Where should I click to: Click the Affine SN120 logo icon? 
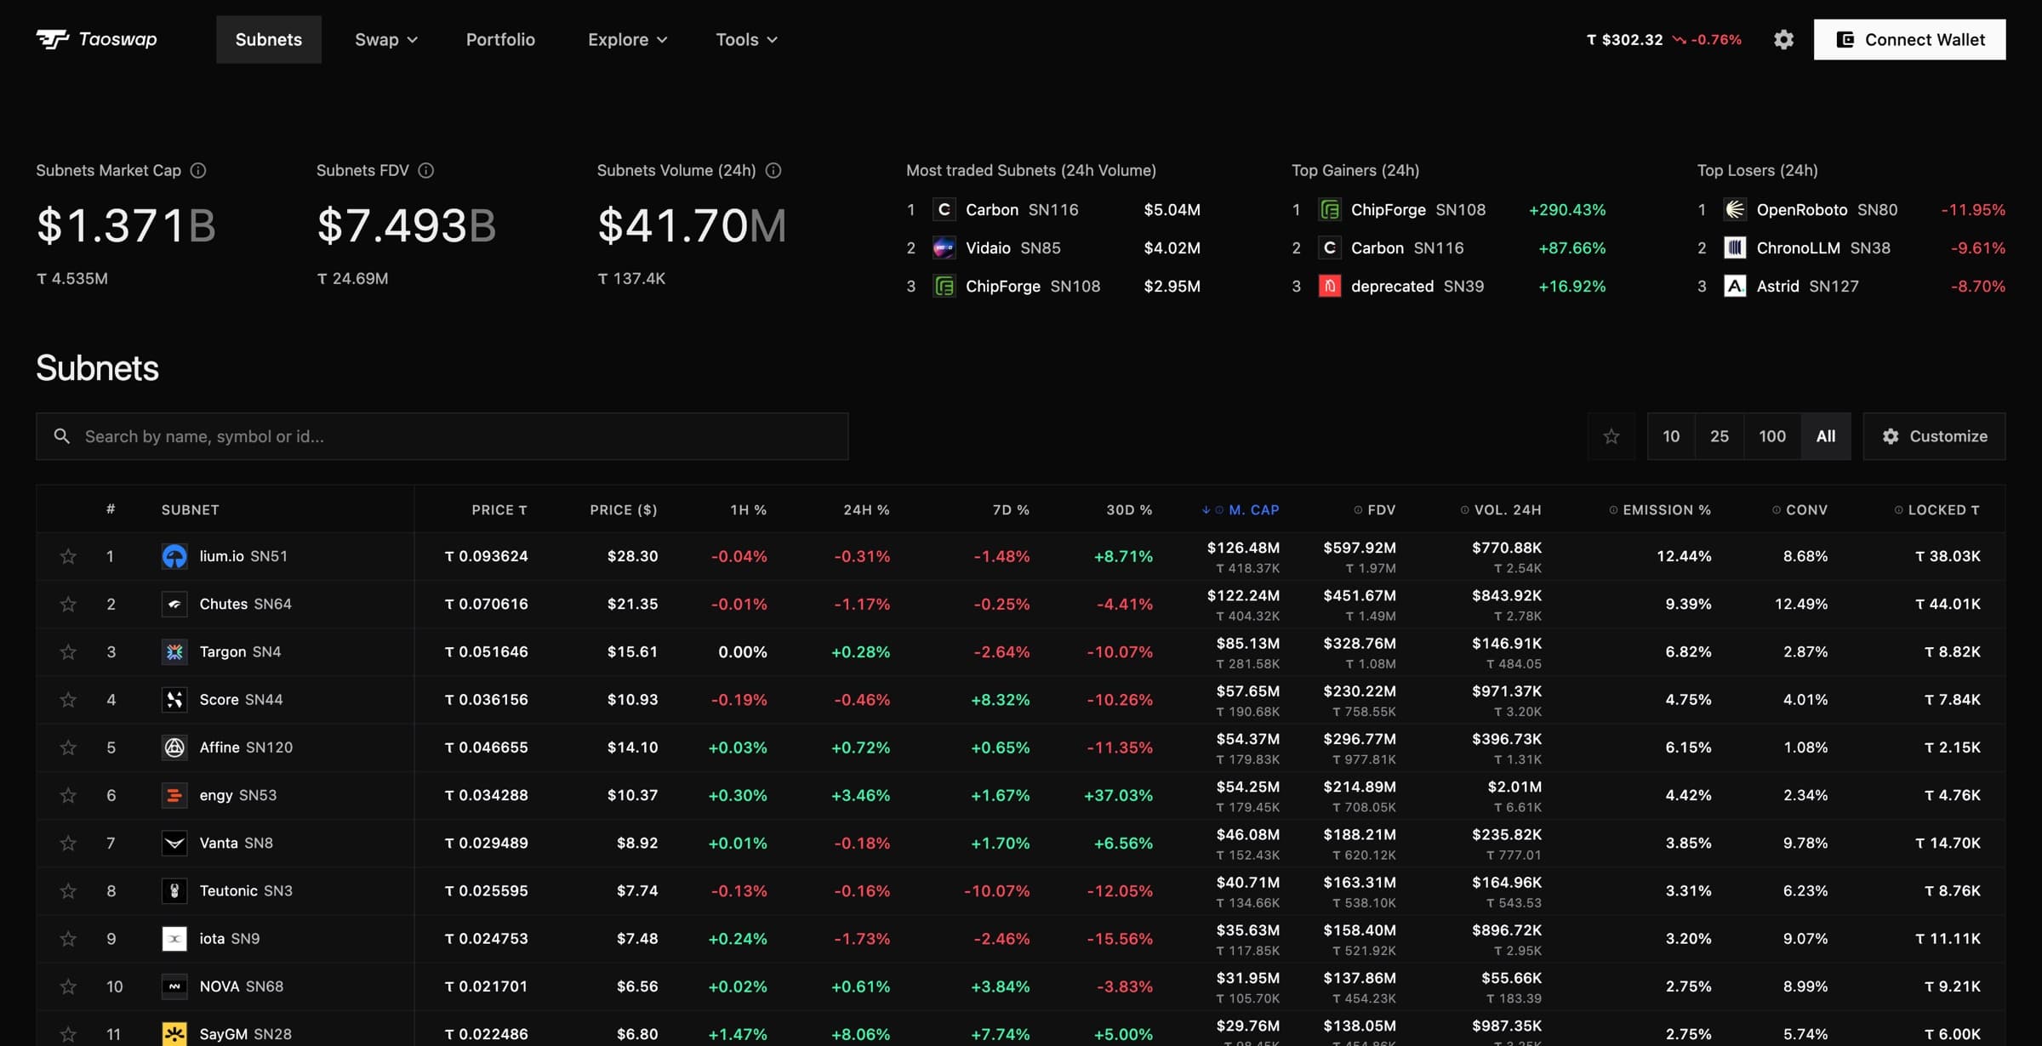click(174, 748)
